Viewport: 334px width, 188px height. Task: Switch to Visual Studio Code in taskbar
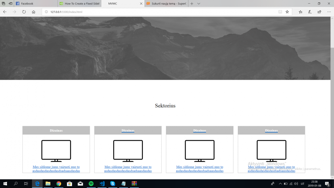pyautogui.click(x=102, y=184)
